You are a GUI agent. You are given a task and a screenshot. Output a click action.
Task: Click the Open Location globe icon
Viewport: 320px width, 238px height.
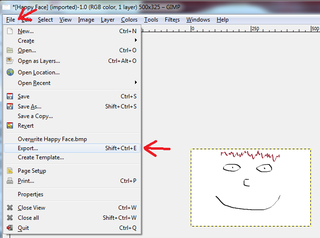coord(10,72)
